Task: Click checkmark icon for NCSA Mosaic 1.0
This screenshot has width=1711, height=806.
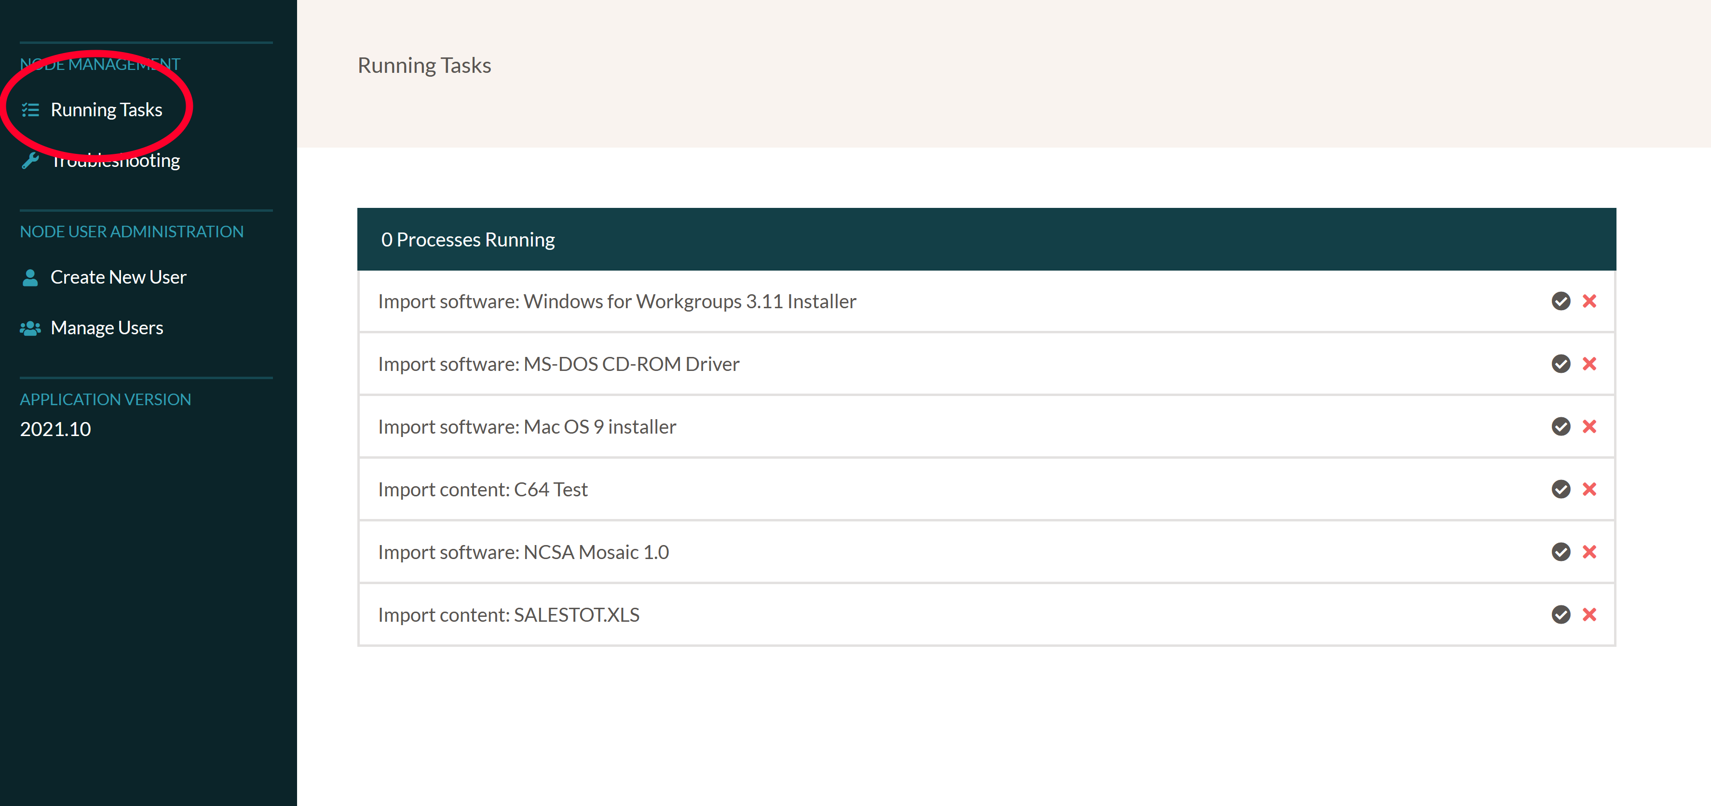Action: (x=1560, y=551)
